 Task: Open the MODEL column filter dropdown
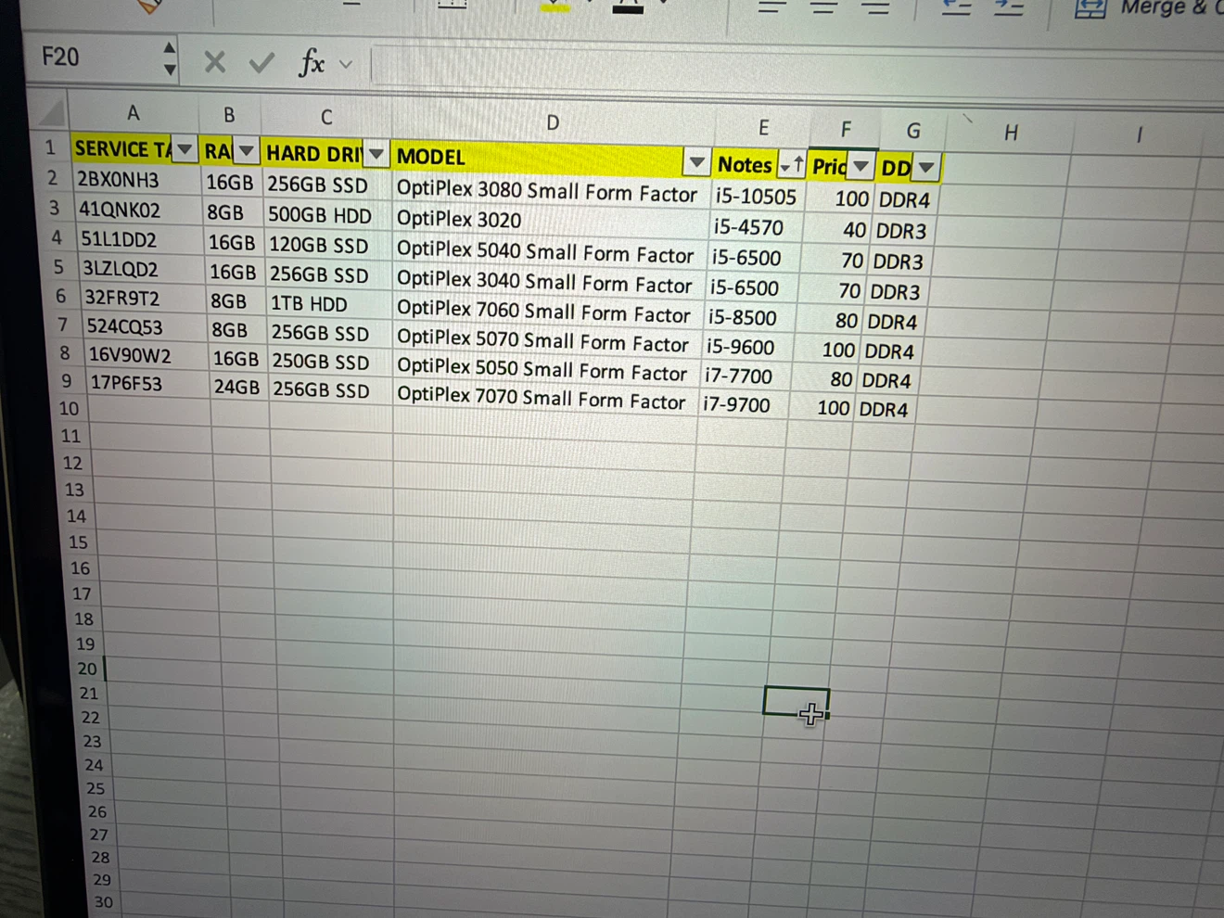coord(696,163)
